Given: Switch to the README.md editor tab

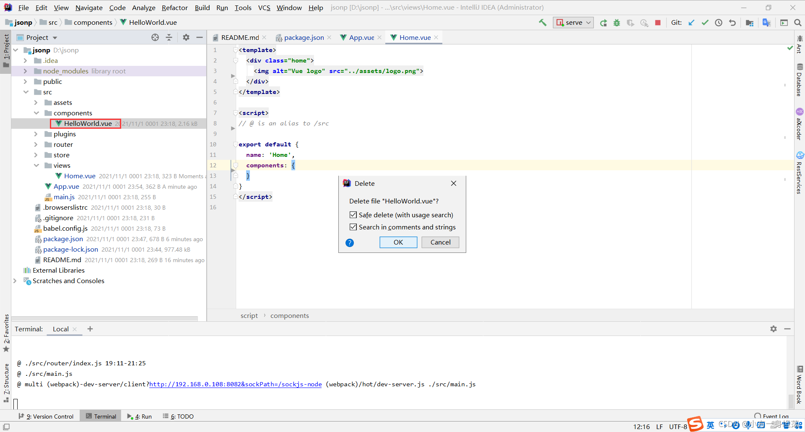Looking at the screenshot, I should tap(240, 37).
